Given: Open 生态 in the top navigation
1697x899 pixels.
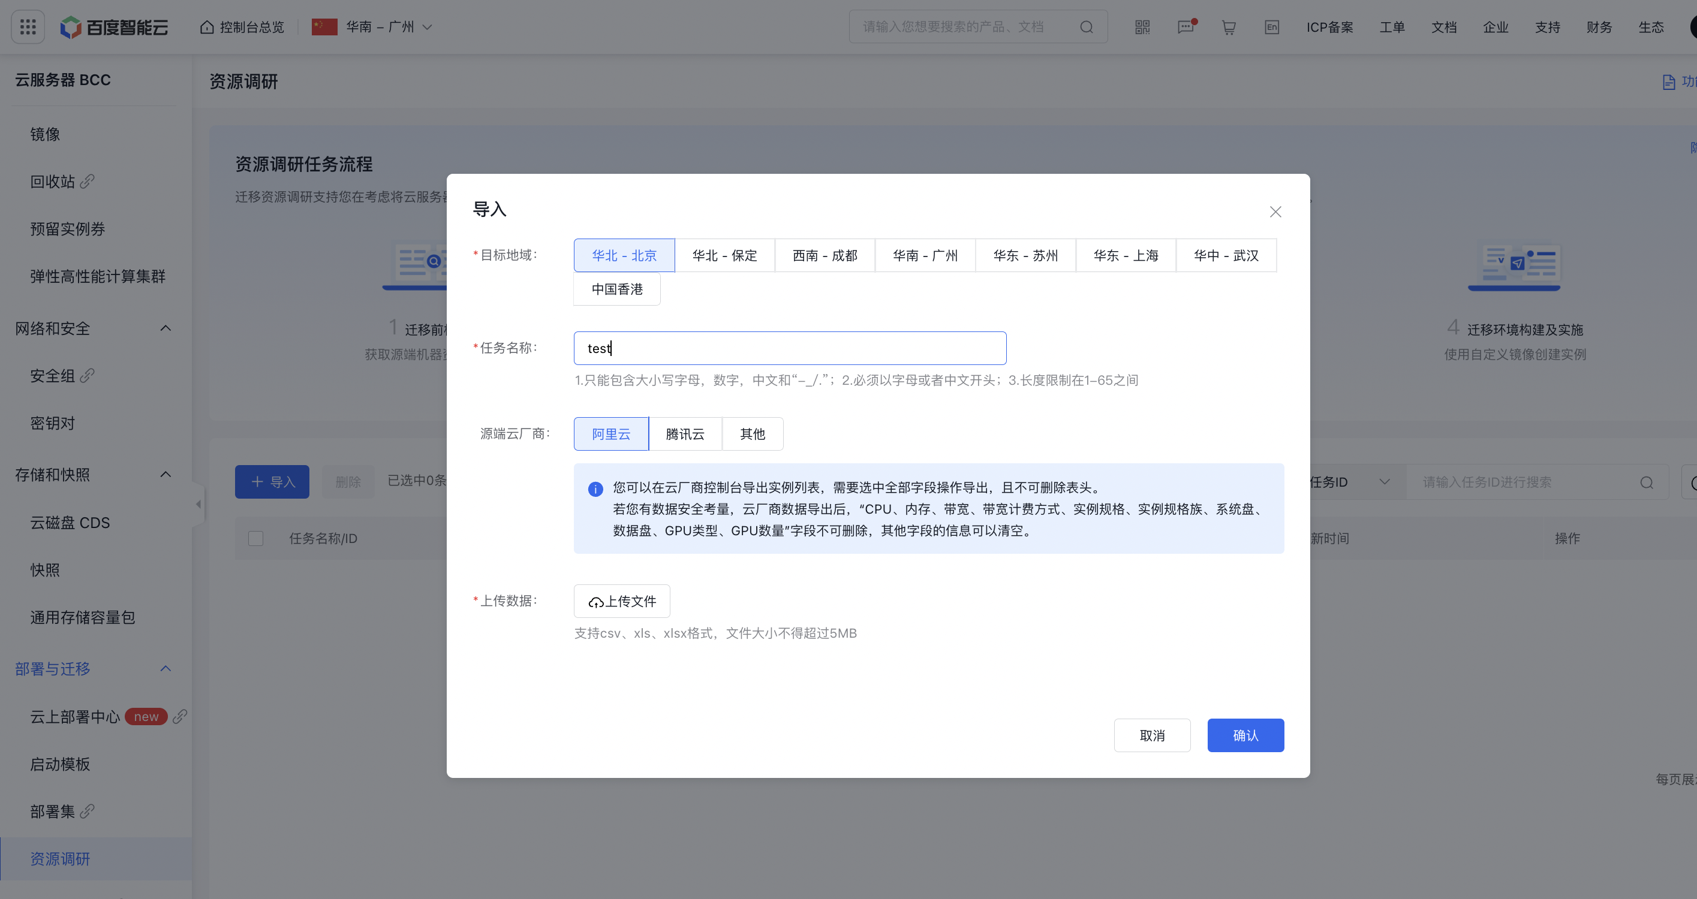Looking at the screenshot, I should 1651,27.
